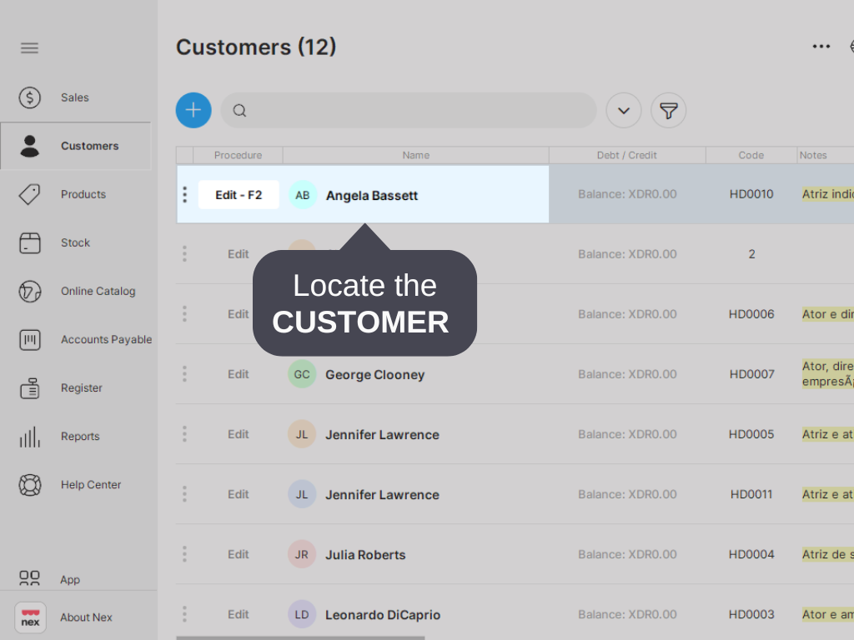
Task: Go to Products section
Action: (83, 194)
